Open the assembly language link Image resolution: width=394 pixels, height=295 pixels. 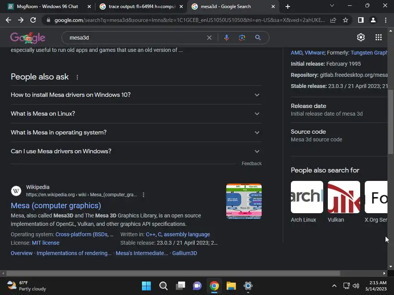[187, 234]
